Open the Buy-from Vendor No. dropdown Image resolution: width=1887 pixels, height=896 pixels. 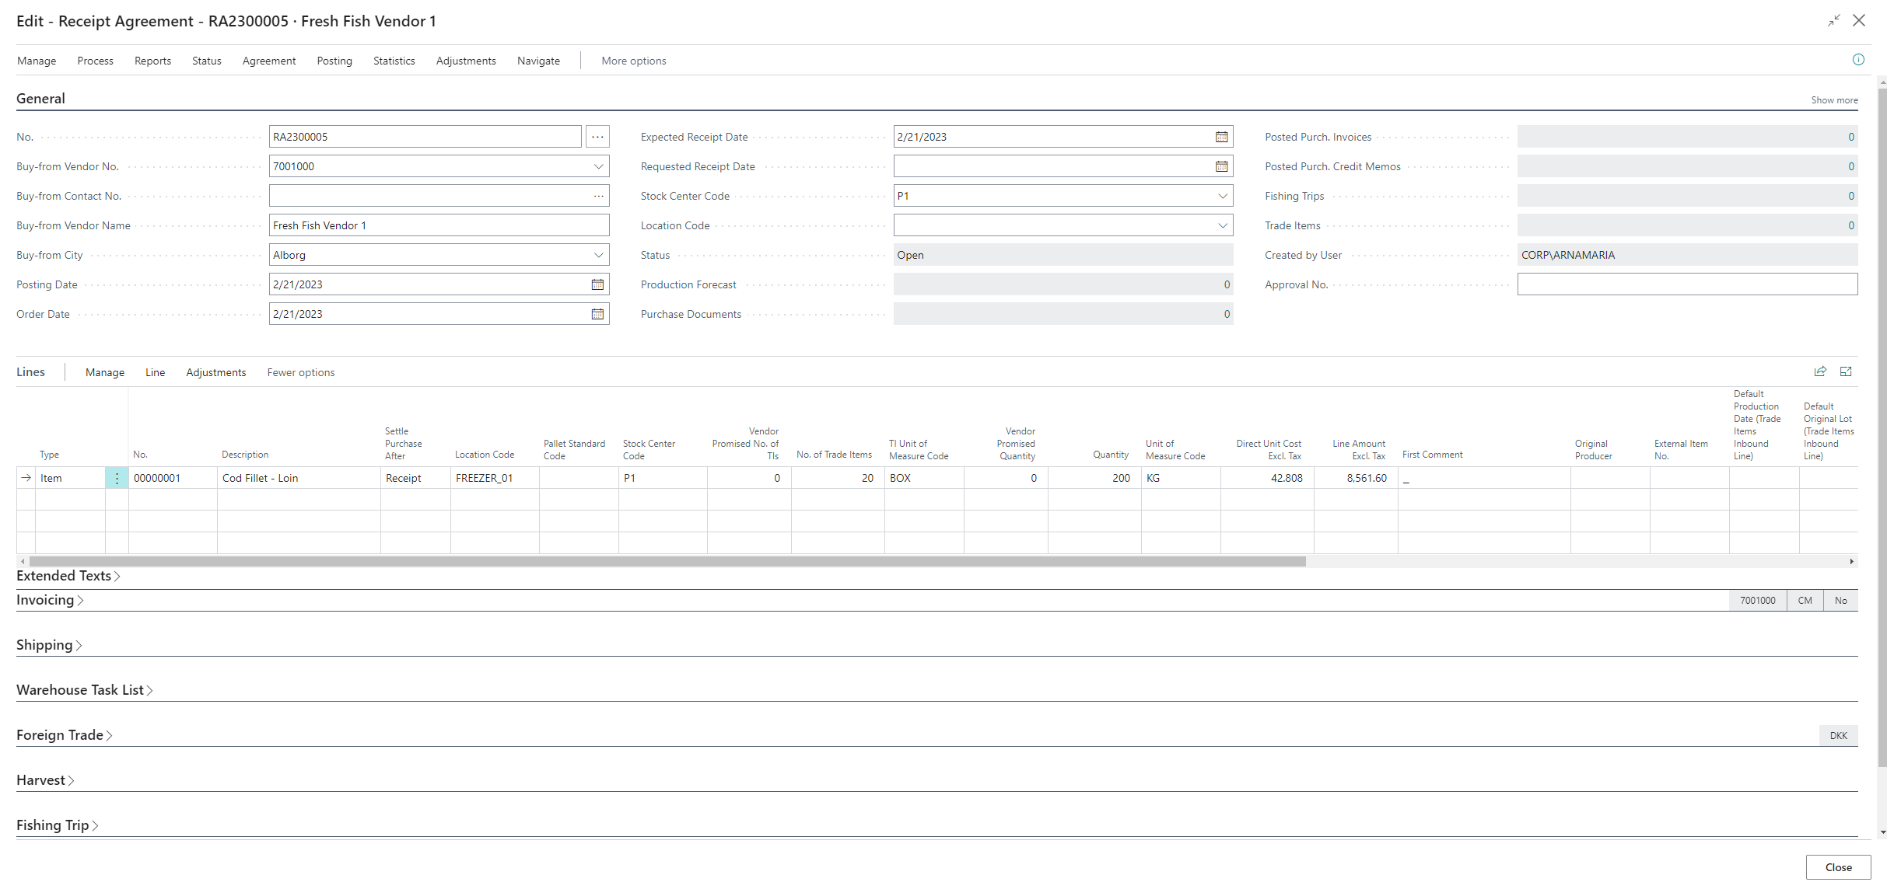point(598,166)
